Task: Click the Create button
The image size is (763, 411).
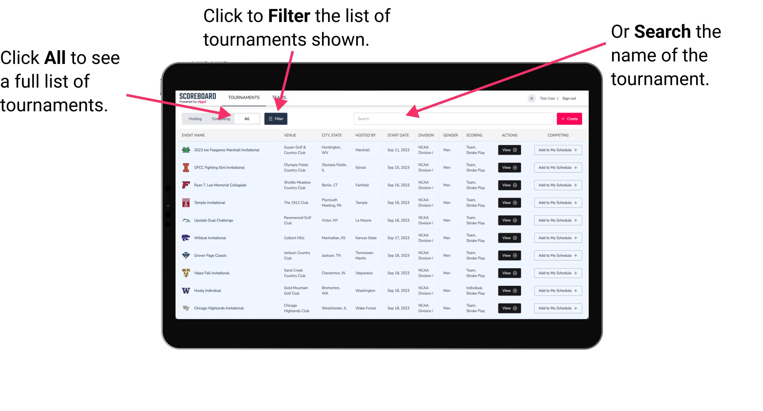Action: click(569, 118)
